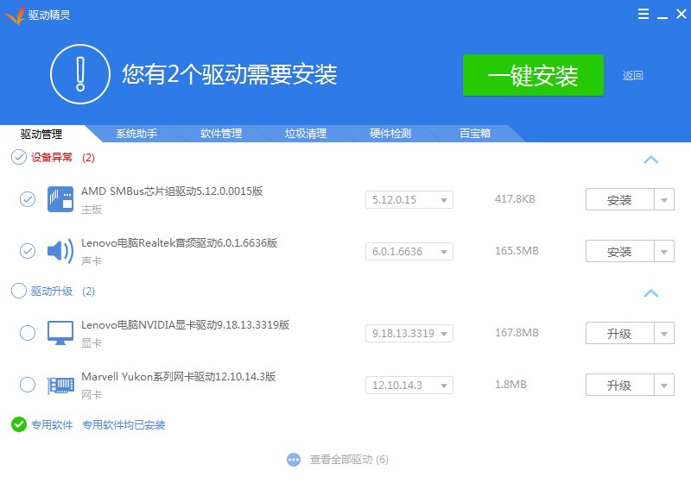Collapse the 驱动升级 section chevron

click(x=651, y=293)
